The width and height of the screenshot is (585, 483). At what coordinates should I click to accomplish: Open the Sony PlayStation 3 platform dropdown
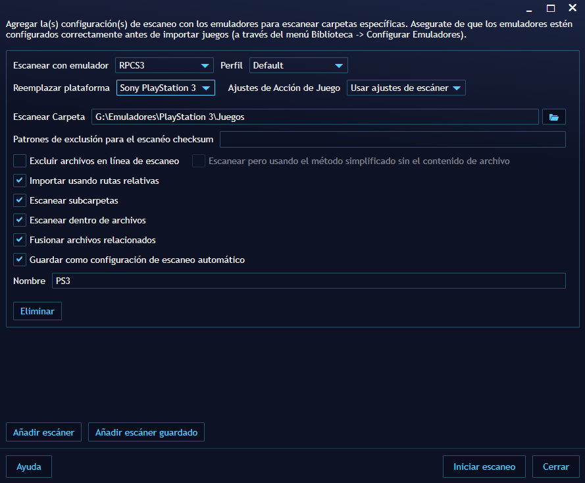point(166,88)
